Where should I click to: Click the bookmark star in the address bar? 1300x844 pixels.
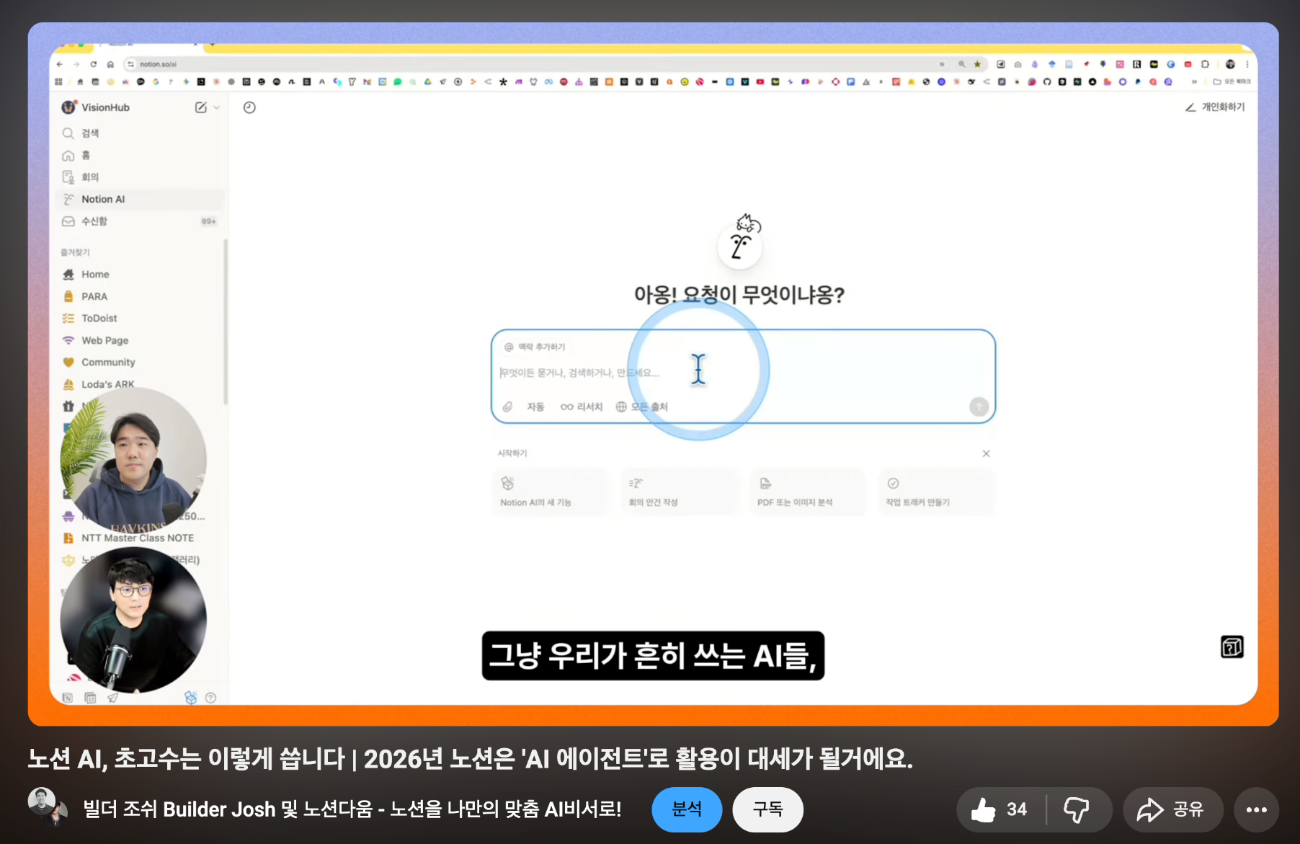pyautogui.click(x=976, y=64)
